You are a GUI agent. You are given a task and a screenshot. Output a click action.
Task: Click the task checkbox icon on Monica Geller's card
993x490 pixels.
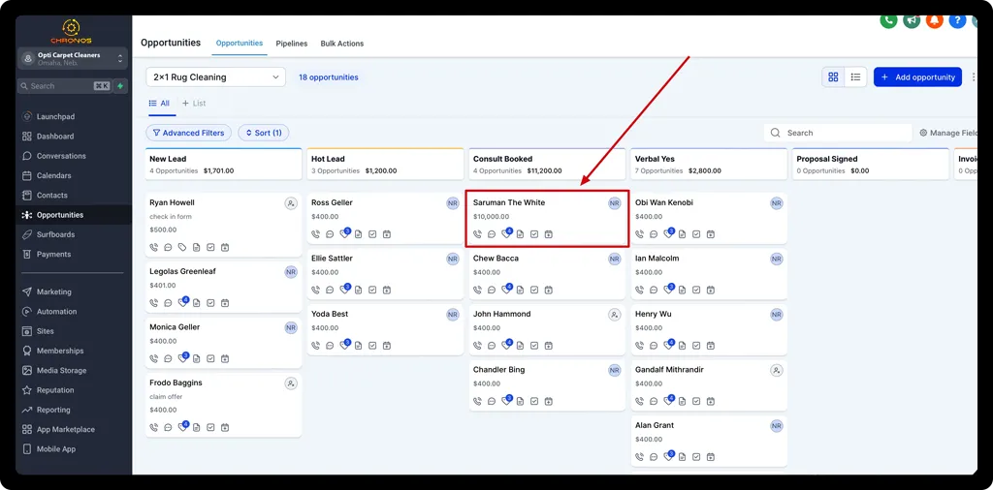pos(210,358)
